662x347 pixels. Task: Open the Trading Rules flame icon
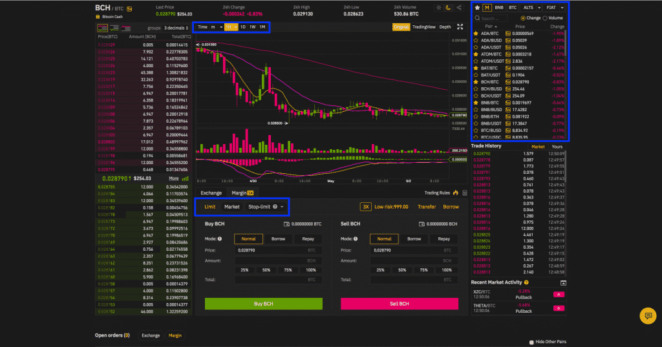tap(456, 193)
